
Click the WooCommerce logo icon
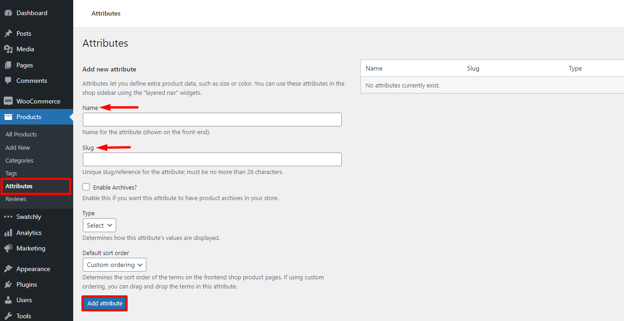pos(8,101)
